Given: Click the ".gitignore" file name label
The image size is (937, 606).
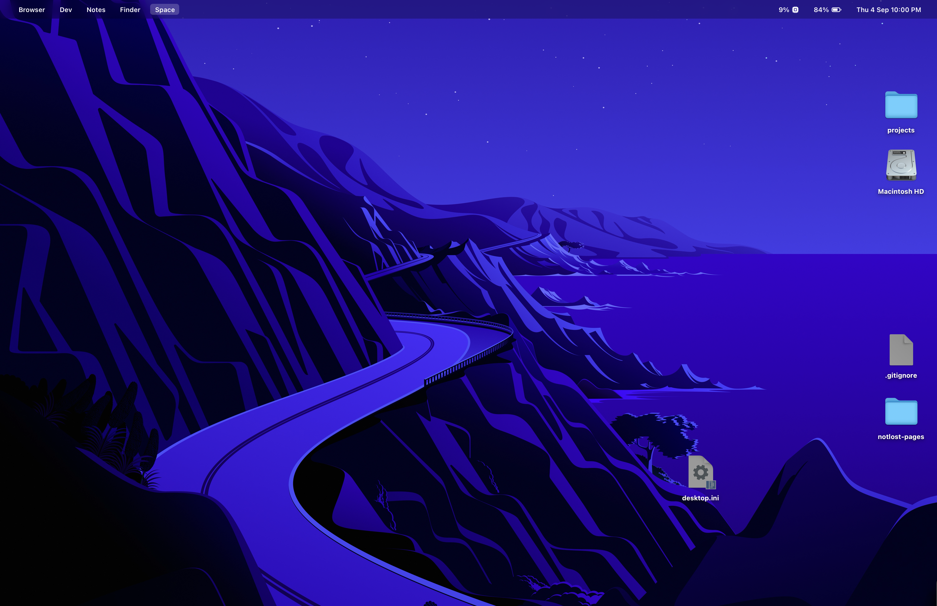Looking at the screenshot, I should [x=901, y=376].
